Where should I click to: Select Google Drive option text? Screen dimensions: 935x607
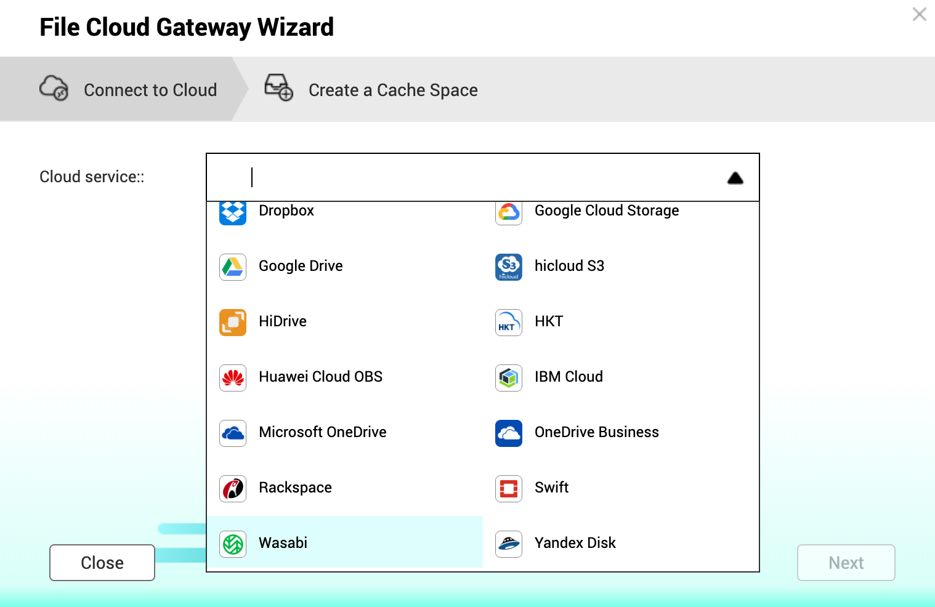click(301, 266)
